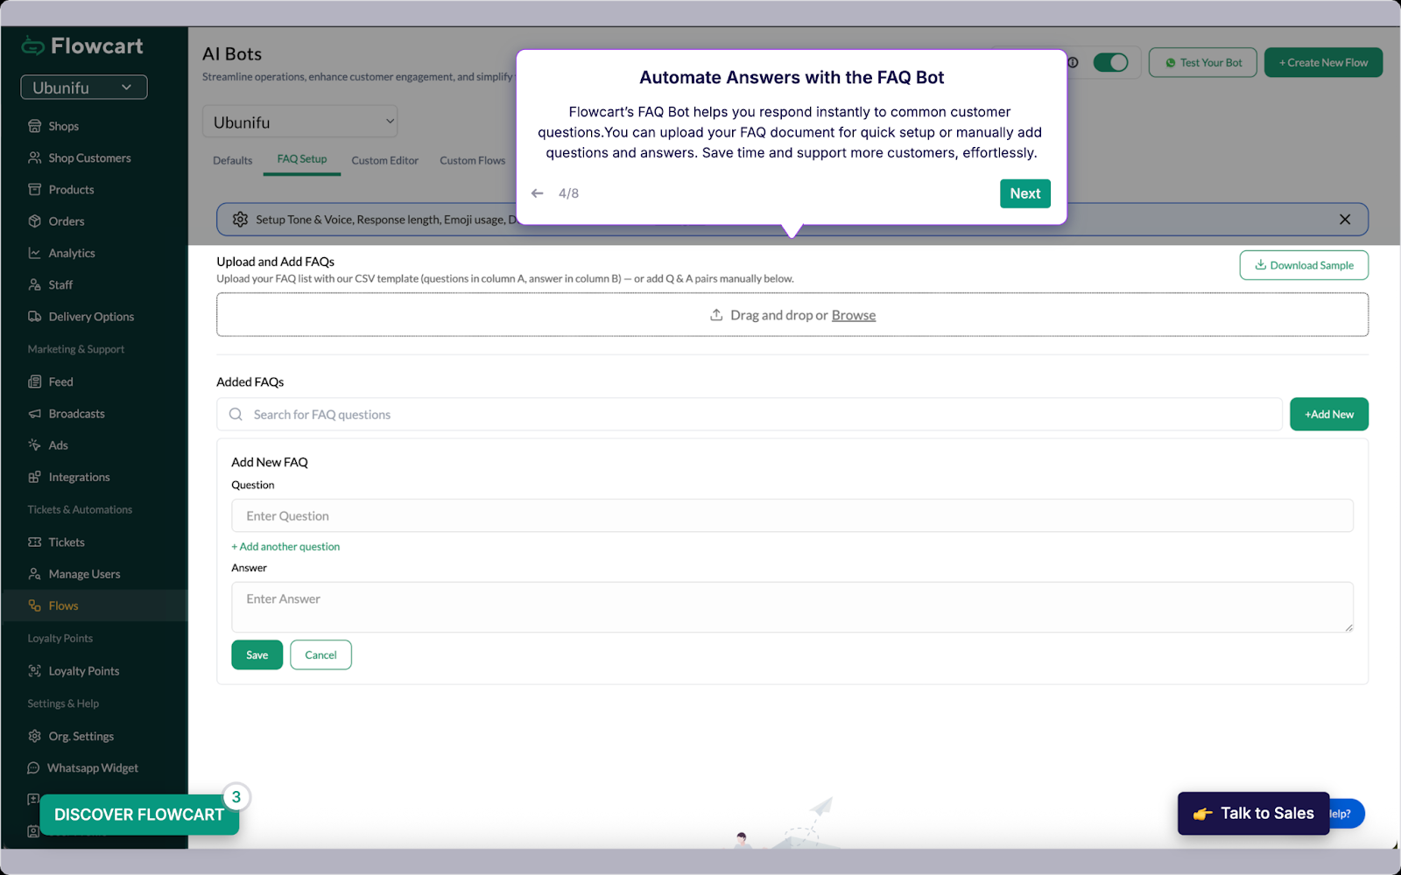Open Ubunifu organization dropdown in sidebar
The image size is (1401, 875).
pos(84,87)
